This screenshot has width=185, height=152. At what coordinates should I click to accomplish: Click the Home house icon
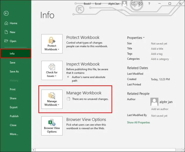[6, 23]
